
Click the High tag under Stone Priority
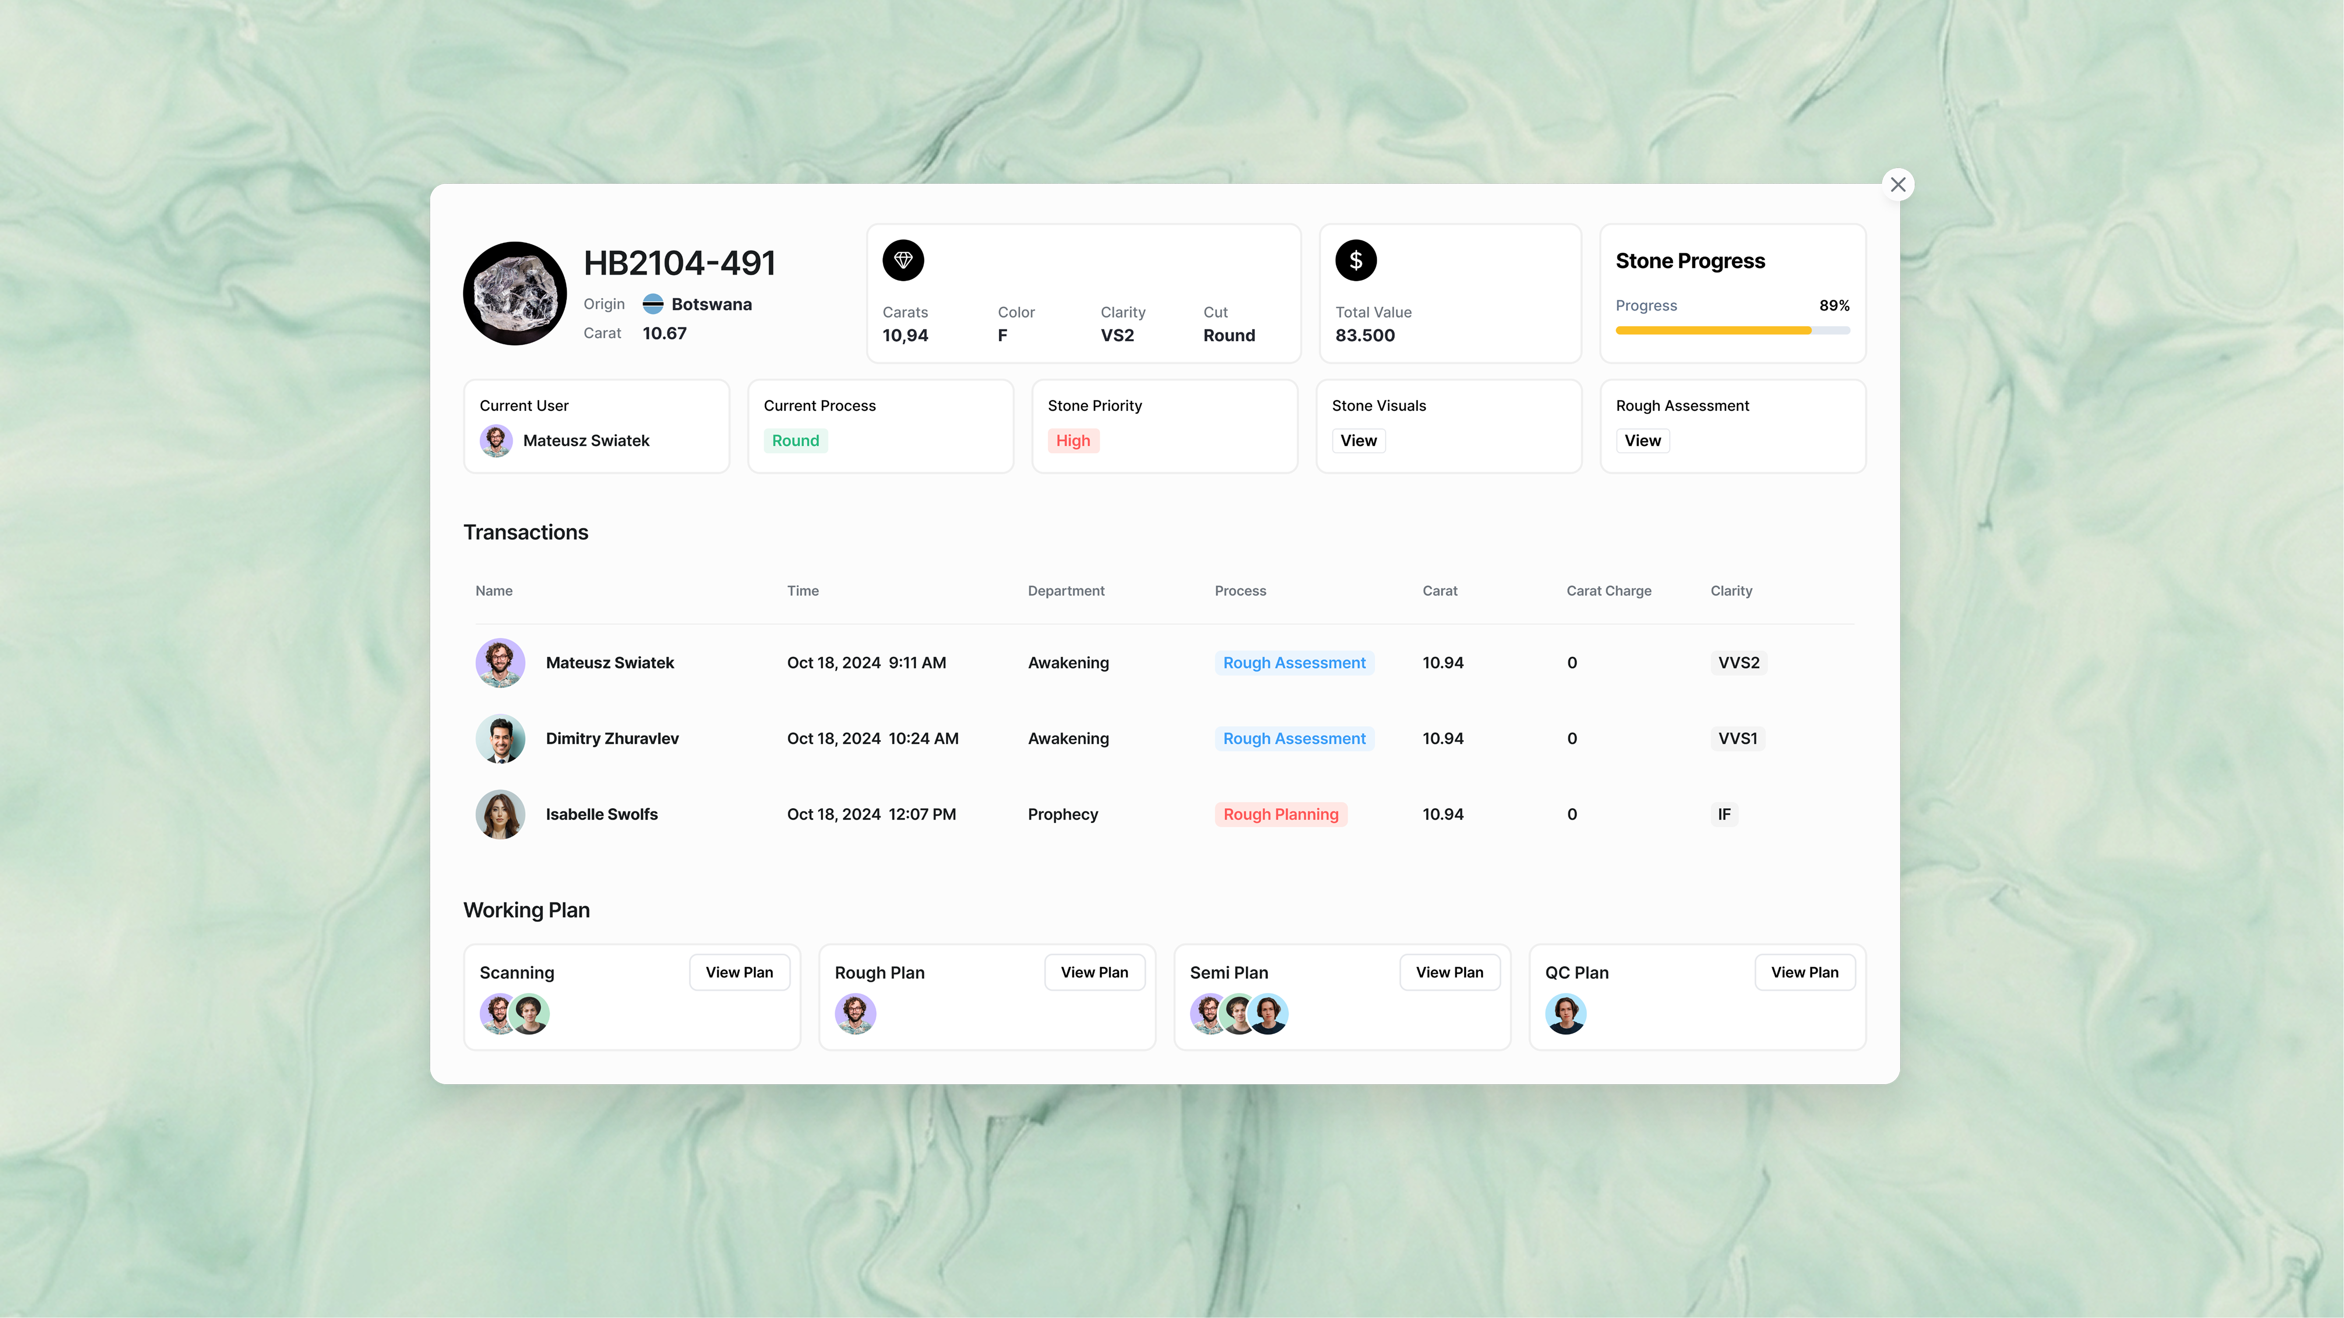tap(1073, 441)
